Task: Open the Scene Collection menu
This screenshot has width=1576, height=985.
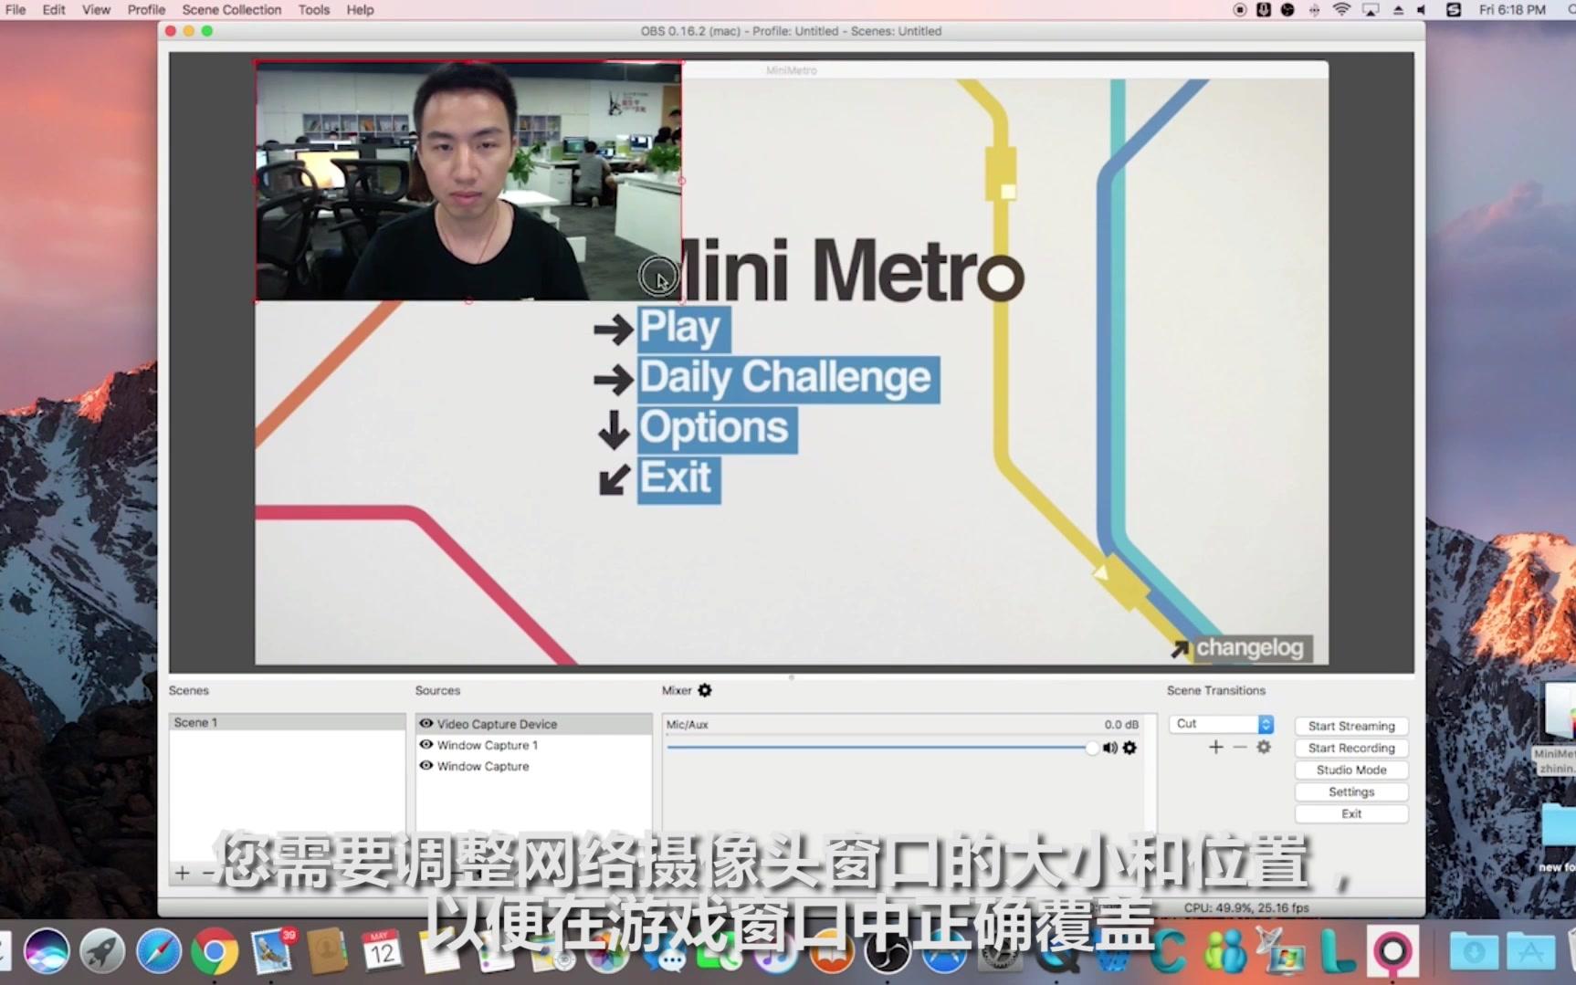Action: click(232, 10)
